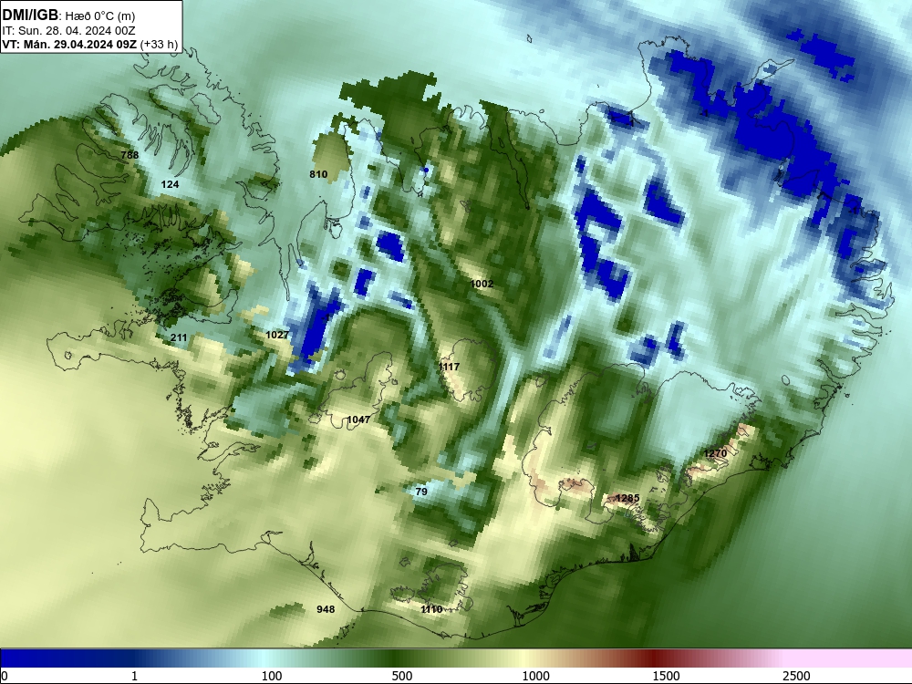Click the 211 value label

179,338
